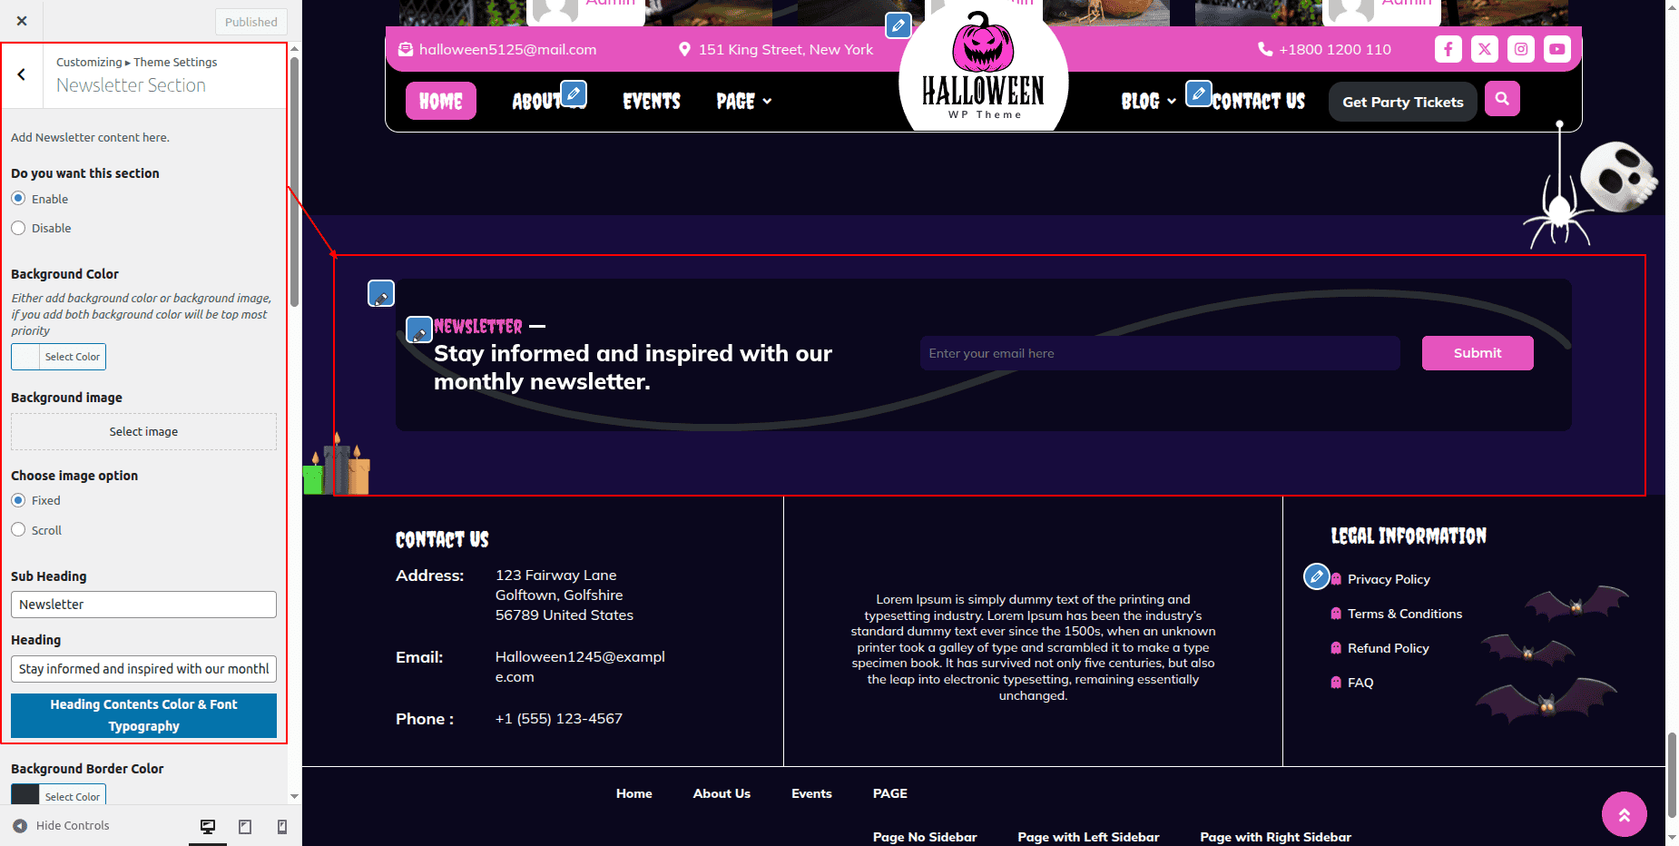Open the X (Twitter) social icon
Image resolution: width=1679 pixels, height=846 pixels.
point(1484,49)
